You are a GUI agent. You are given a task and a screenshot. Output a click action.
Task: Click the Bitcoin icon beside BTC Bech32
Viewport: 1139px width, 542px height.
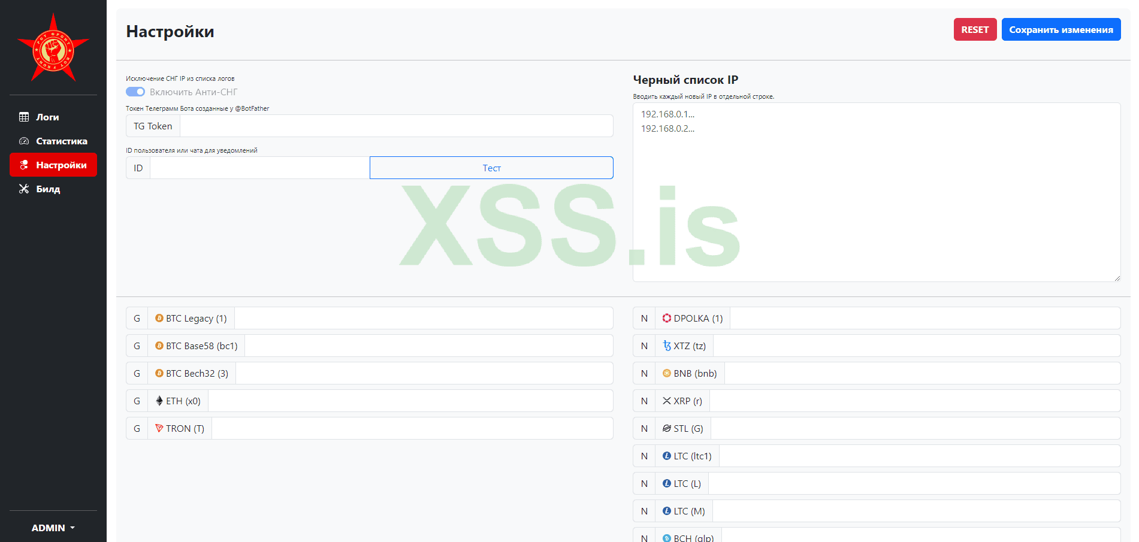coord(159,373)
